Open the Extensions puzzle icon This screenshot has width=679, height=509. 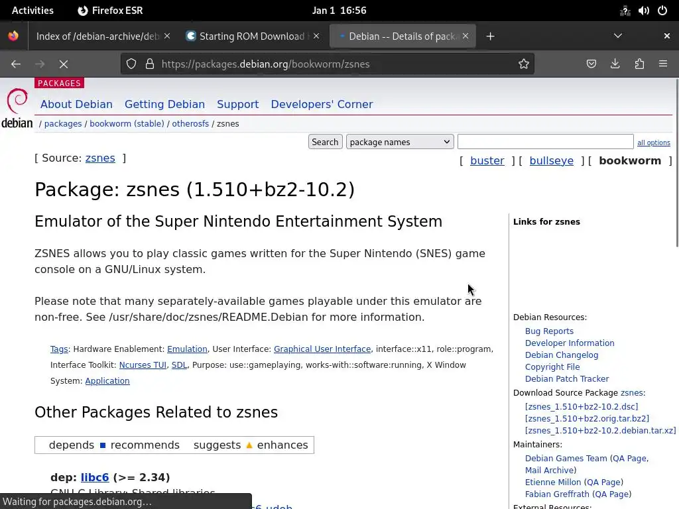pyautogui.click(x=639, y=64)
